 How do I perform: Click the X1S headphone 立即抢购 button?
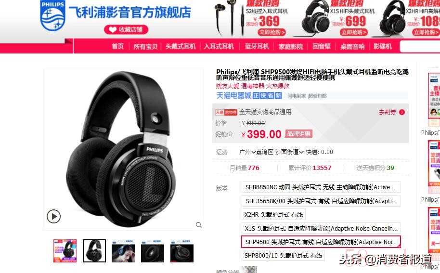354,32
